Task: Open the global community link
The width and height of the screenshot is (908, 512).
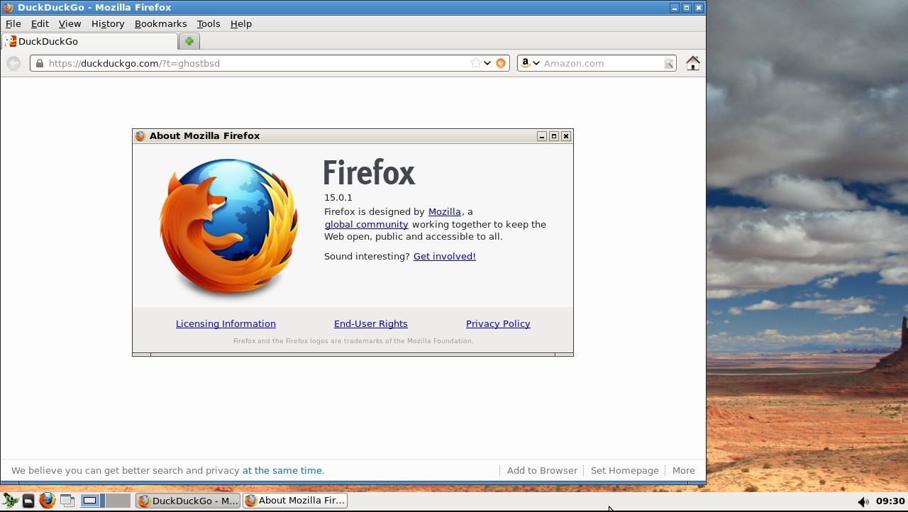Action: pyautogui.click(x=366, y=224)
